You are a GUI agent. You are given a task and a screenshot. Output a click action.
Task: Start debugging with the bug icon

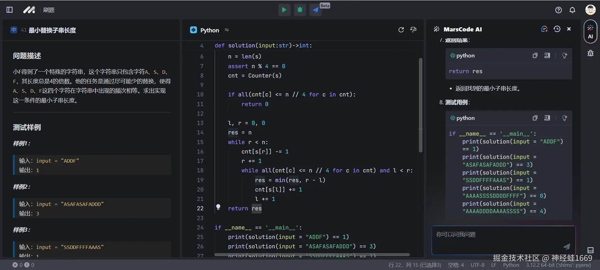300,10
